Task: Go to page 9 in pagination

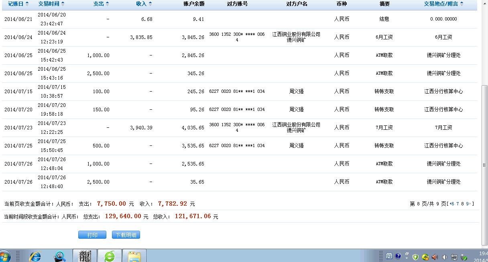Action: [467, 204]
